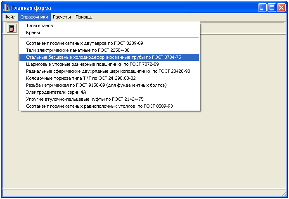Select Типы кранов menu entry
289x199 pixels.
point(109,25)
